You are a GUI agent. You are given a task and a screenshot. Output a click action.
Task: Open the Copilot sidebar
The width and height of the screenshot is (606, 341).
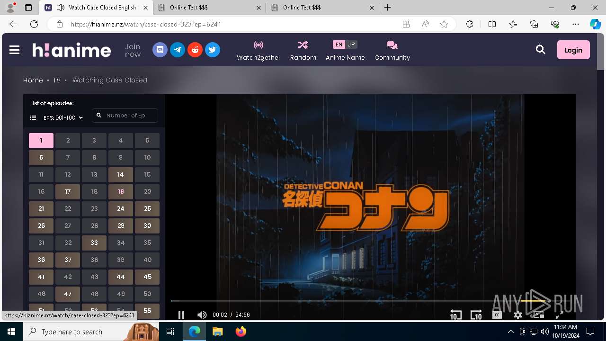pos(595,24)
